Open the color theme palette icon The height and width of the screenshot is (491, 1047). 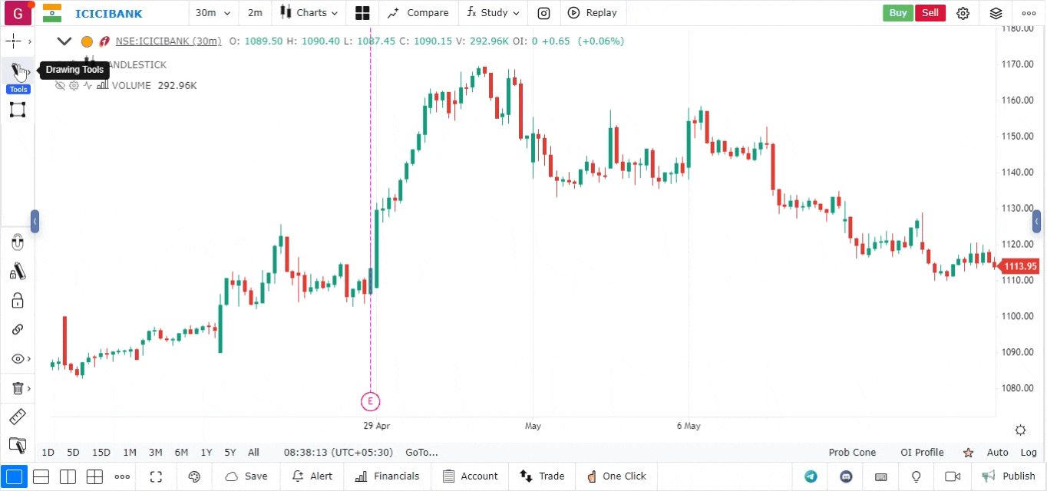(194, 476)
